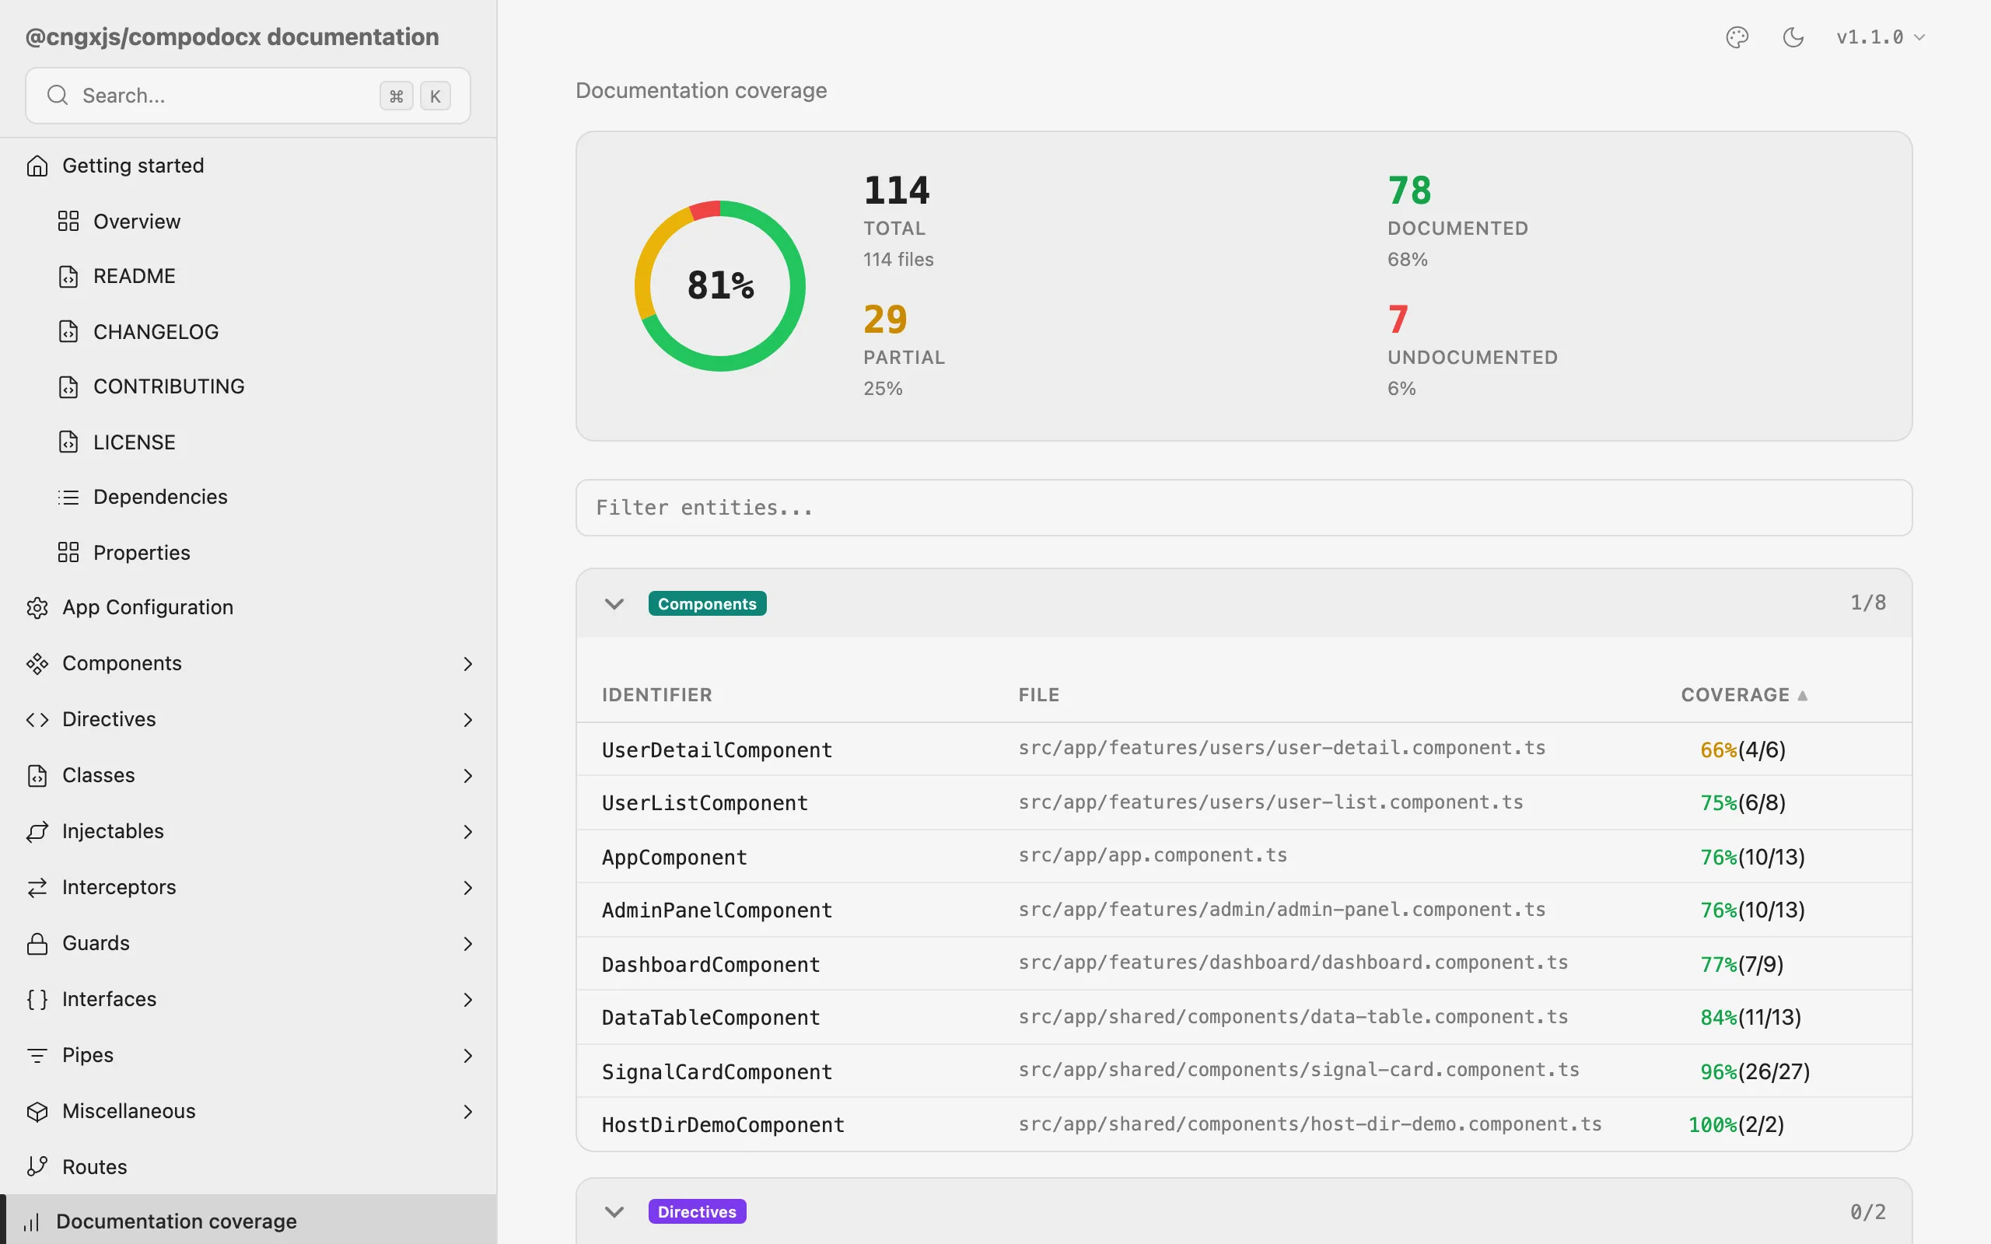
Task: Select Documentation coverage in sidebar
Action: click(x=248, y=1221)
